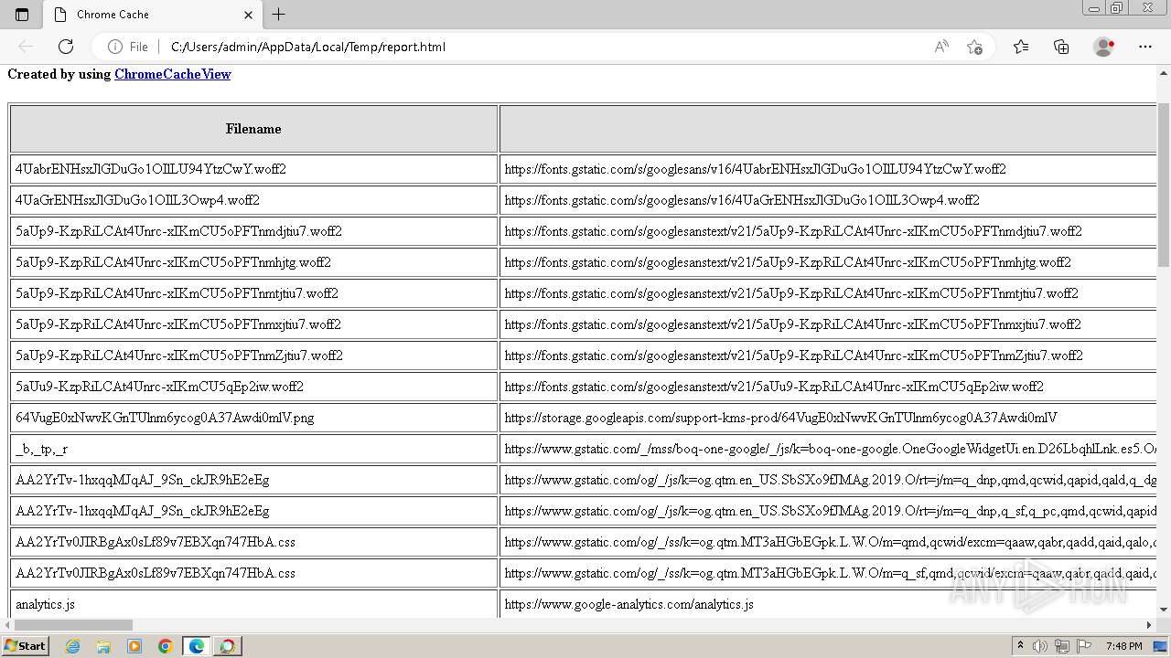
Task: Open the media player taskbar icon
Action: [x=134, y=646]
